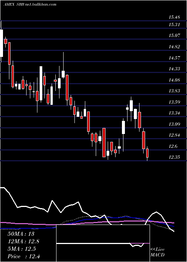The image size is (187, 262).
Task: Click the 15.07 price level label
Action: (174, 36)
